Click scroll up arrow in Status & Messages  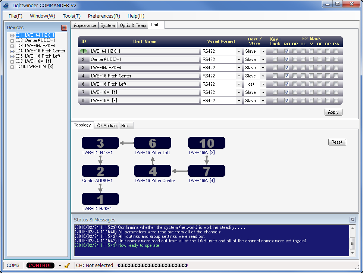(352, 228)
